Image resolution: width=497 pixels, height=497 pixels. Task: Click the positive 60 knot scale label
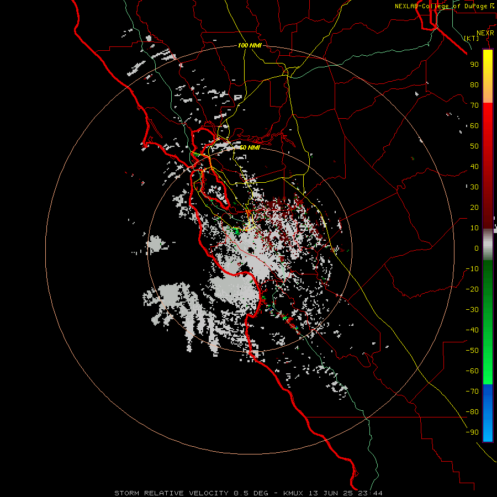point(474,125)
